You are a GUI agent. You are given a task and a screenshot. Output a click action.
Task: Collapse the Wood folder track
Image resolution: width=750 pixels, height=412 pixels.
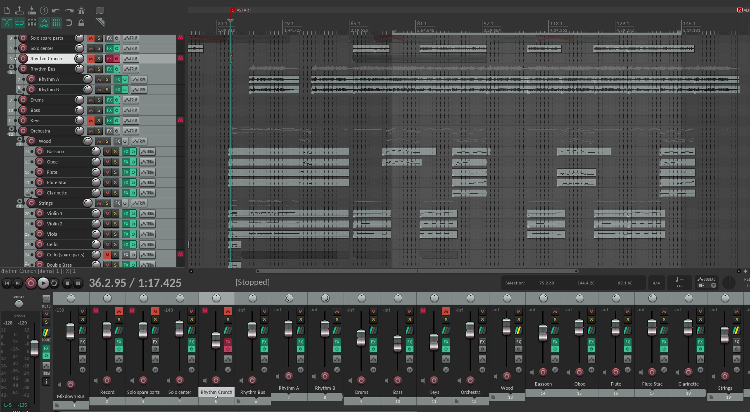[19, 140]
